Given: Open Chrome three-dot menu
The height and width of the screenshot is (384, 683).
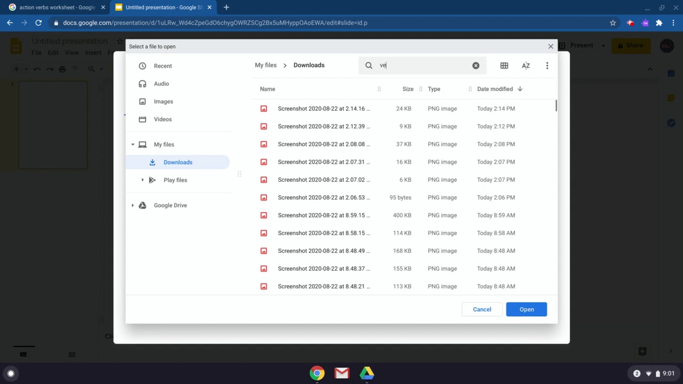Looking at the screenshot, I should tap(674, 23).
